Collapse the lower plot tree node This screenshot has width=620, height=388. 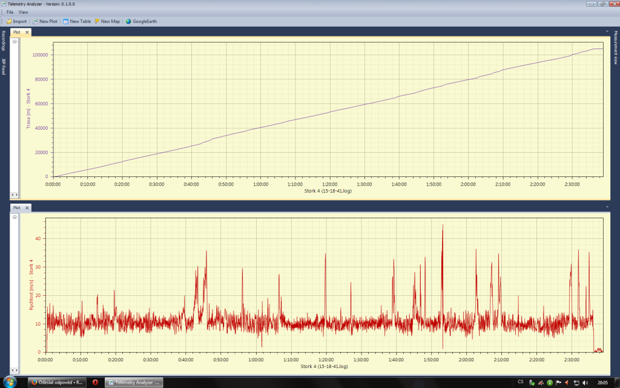tap(15, 218)
